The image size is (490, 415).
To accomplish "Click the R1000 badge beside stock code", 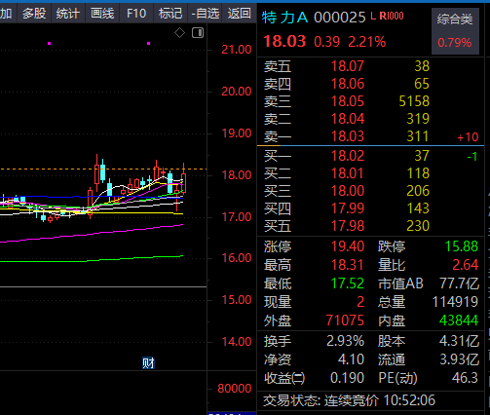I will (392, 16).
